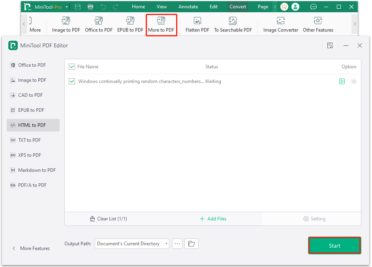
Task: Open Image Converter tool
Action: point(281,24)
